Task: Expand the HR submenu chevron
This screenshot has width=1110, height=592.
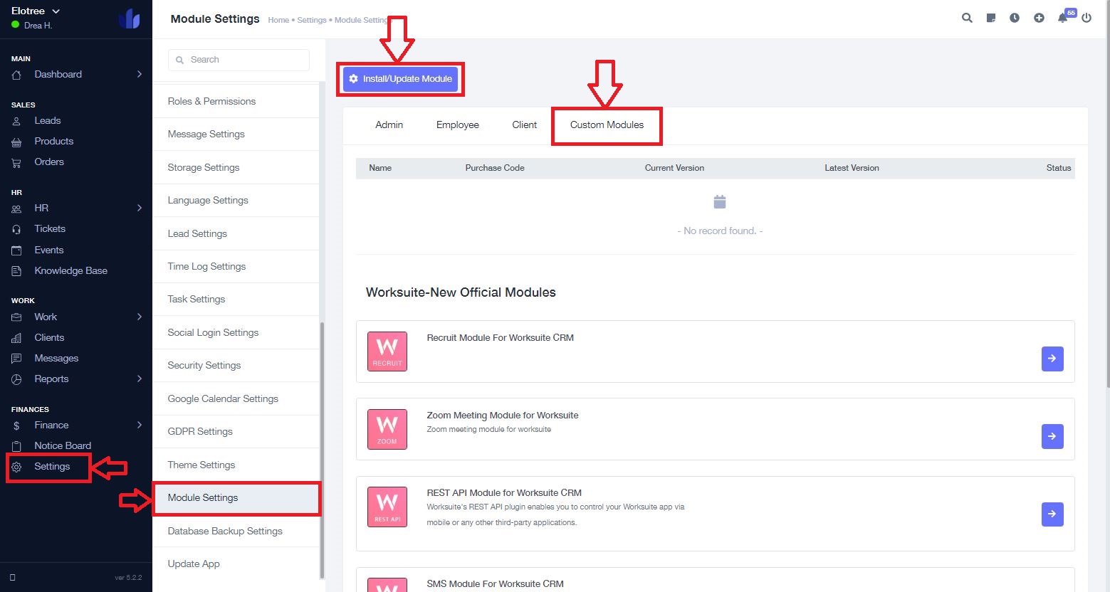Action: 140,208
